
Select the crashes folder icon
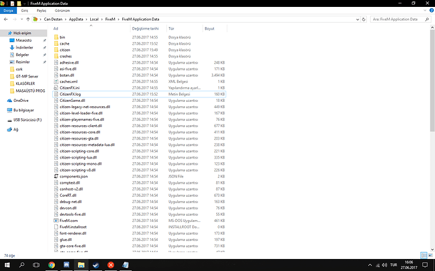click(x=56, y=56)
